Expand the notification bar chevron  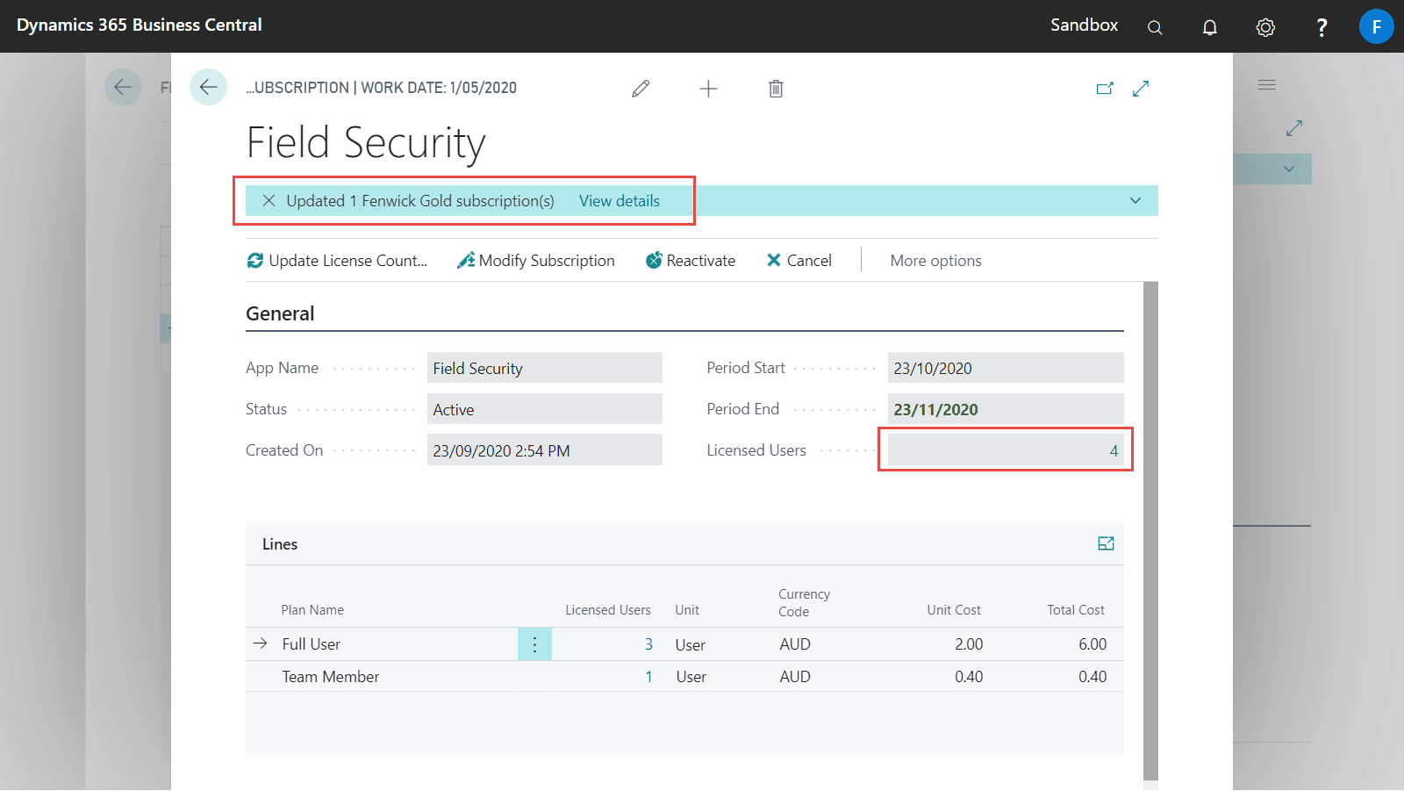coord(1135,201)
